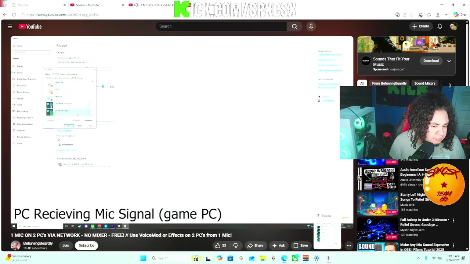
Task: Dislike the video
Action: 236,245
